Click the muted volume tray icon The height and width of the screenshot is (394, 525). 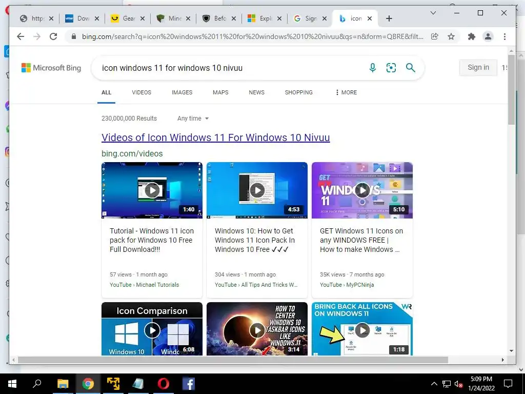pyautogui.click(x=458, y=384)
